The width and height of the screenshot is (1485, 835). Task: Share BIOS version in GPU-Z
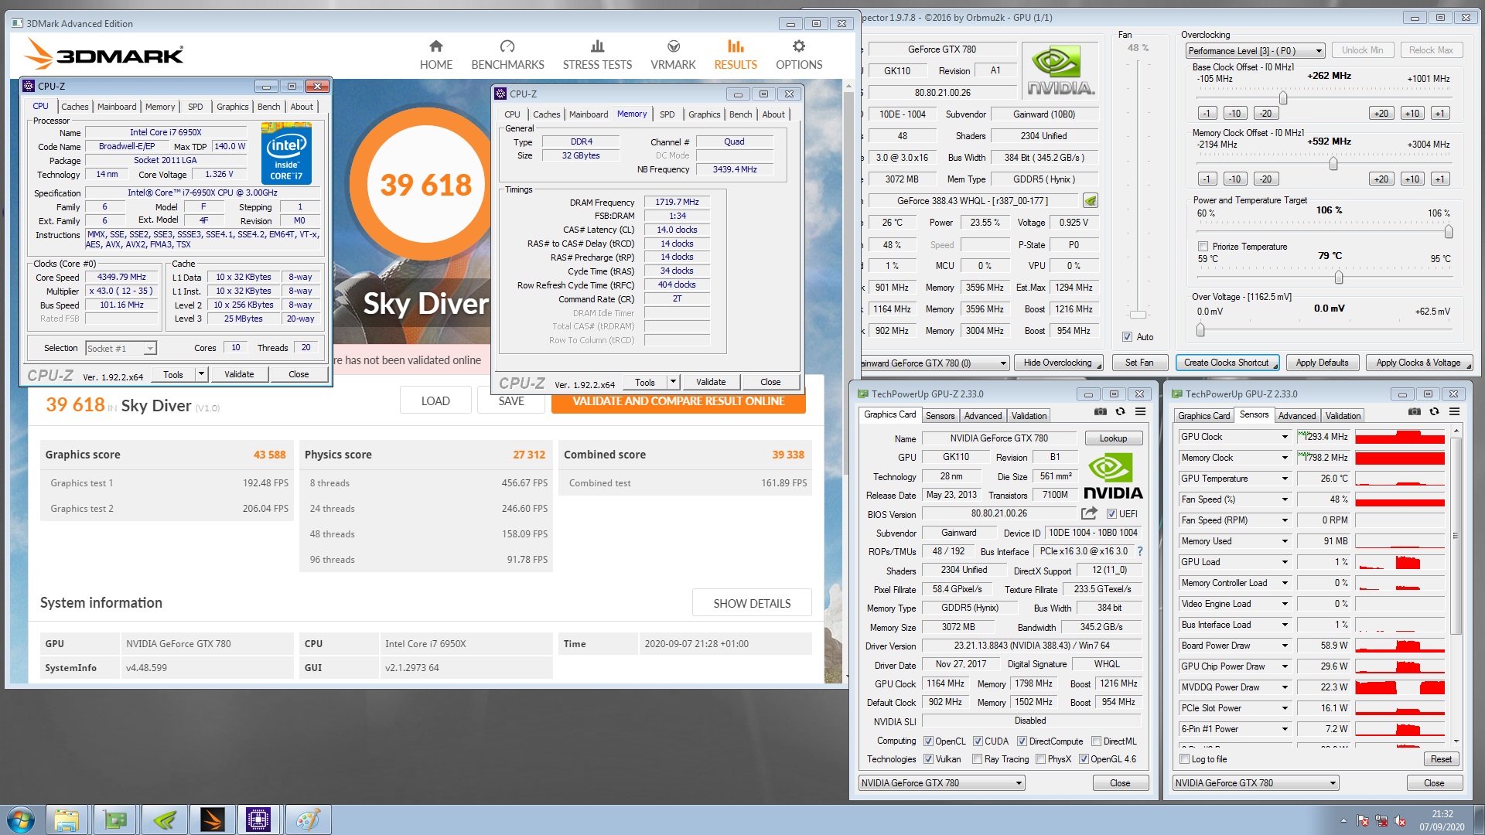(1089, 513)
